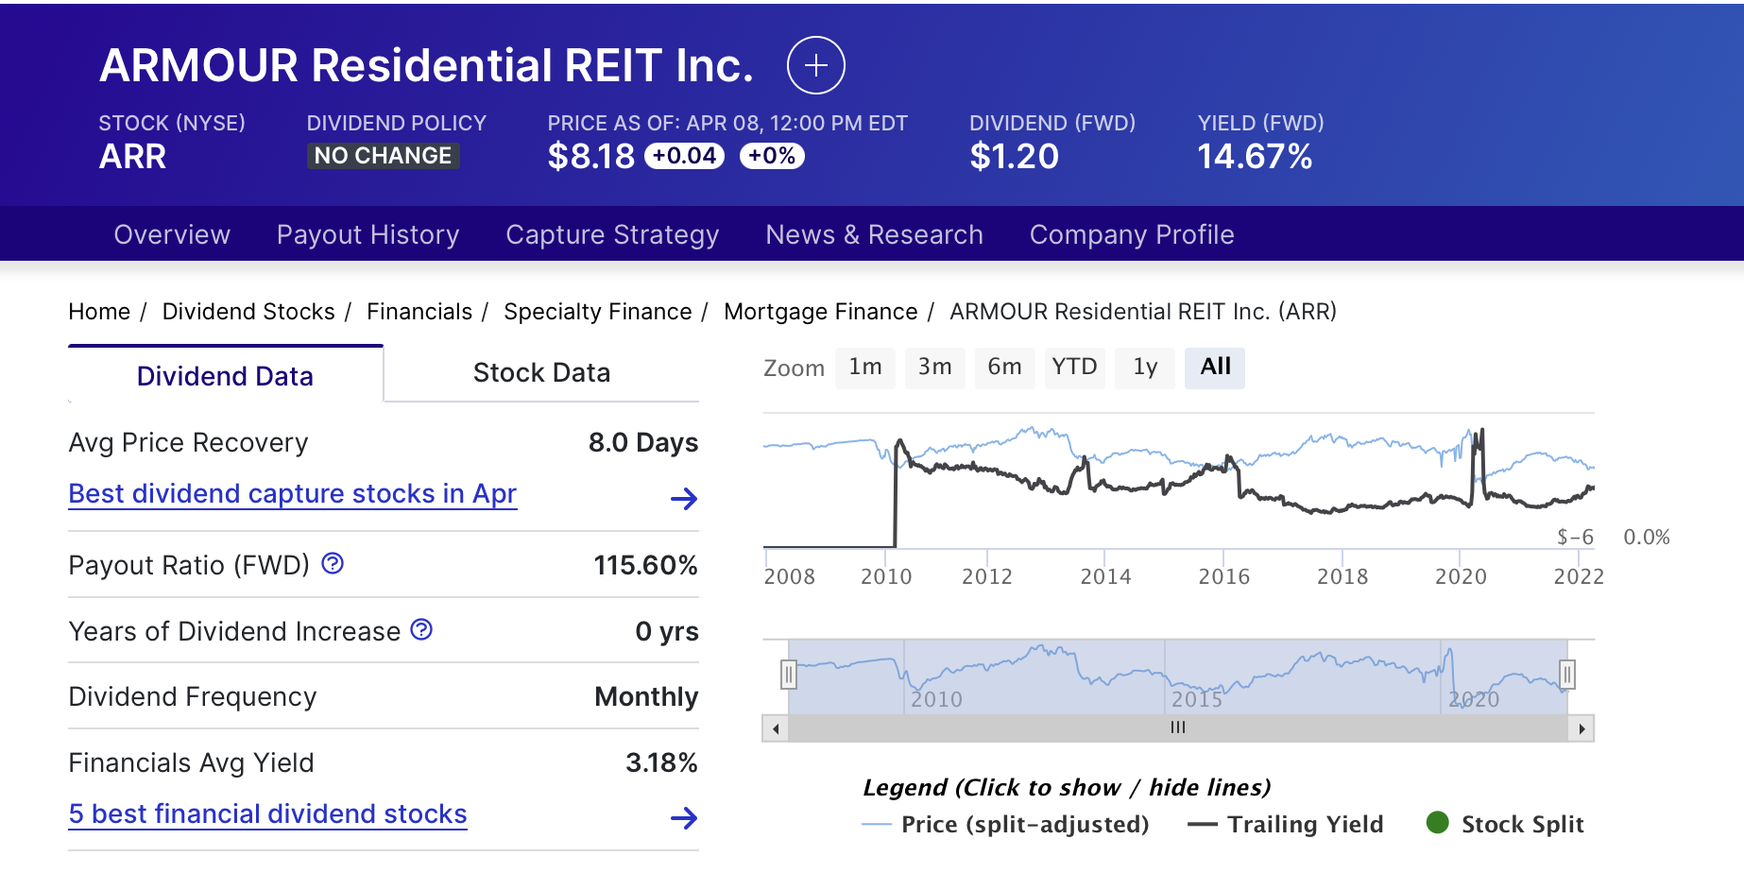Set chart zoom to All
Screen dimensions: 1744x873
click(x=1215, y=368)
